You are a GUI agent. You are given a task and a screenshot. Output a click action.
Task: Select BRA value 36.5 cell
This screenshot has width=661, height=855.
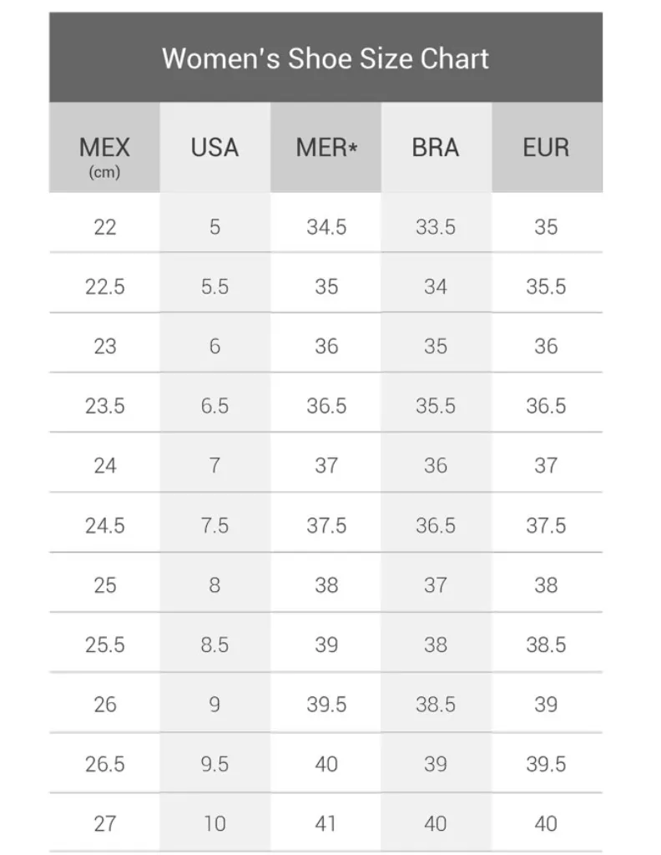coord(436,525)
